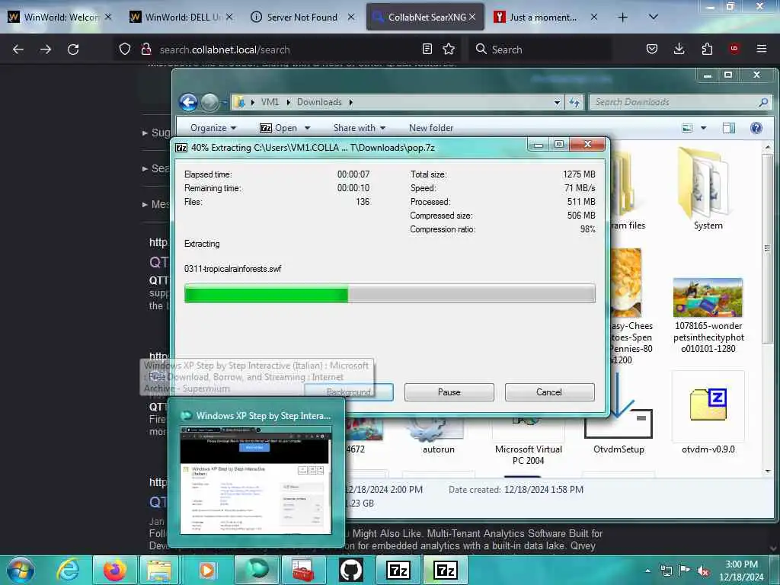This screenshot has width=780, height=585.
Task: Close the Server Not Found tab
Action: [x=351, y=18]
